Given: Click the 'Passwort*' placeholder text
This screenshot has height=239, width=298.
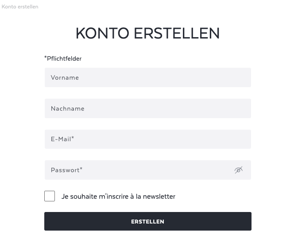Looking at the screenshot, I should [66, 170].
